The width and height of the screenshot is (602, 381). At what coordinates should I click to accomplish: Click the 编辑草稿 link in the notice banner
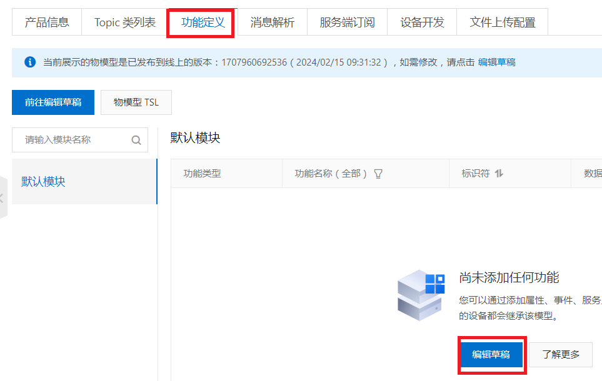click(x=496, y=62)
